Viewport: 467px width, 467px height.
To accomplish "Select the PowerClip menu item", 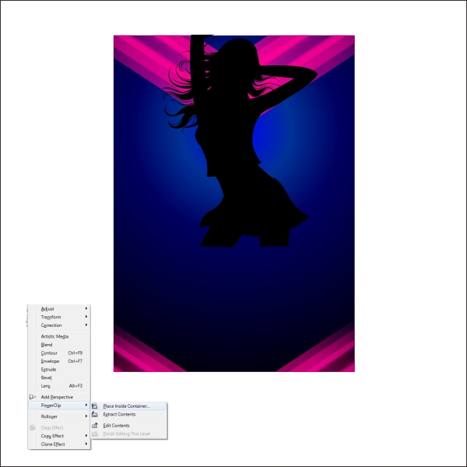I will pyautogui.click(x=53, y=406).
